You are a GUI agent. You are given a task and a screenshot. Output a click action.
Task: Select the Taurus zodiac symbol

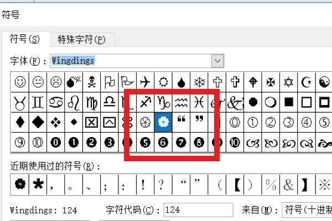coord(20,102)
